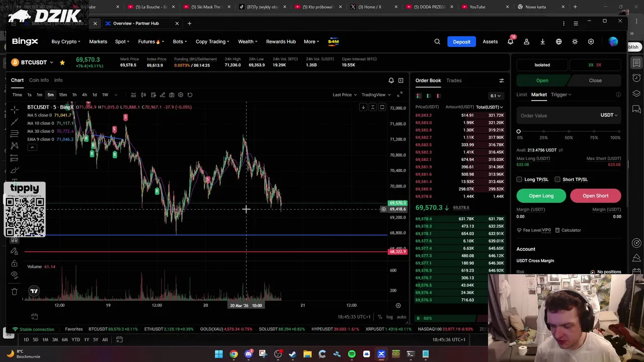Viewport: 644px width, 362px height.
Task: Delete drawings with trash icon
Action: (x=14, y=291)
